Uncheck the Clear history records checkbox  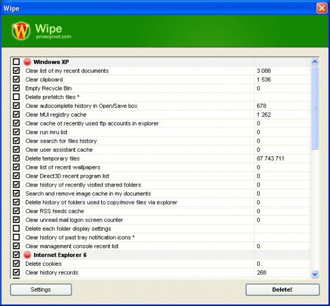[16, 272]
